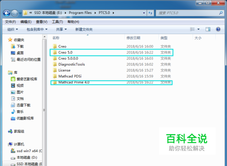Select the Creo folder icon

tap(55, 46)
